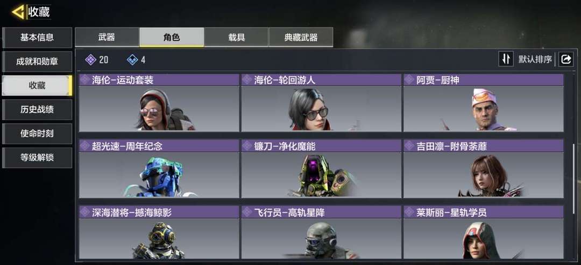
Task: Click the yellow back arrow icon
Action: pos(18,12)
